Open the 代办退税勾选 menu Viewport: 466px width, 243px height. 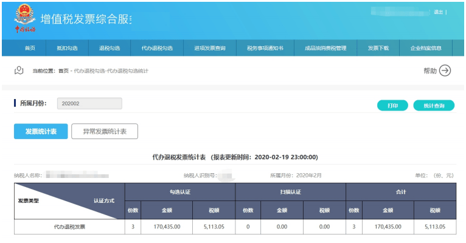click(x=157, y=48)
